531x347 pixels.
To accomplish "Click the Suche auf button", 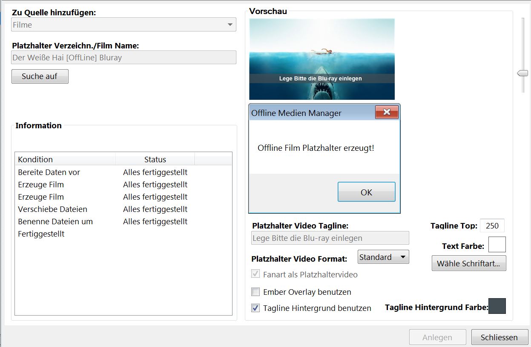I will tap(40, 76).
